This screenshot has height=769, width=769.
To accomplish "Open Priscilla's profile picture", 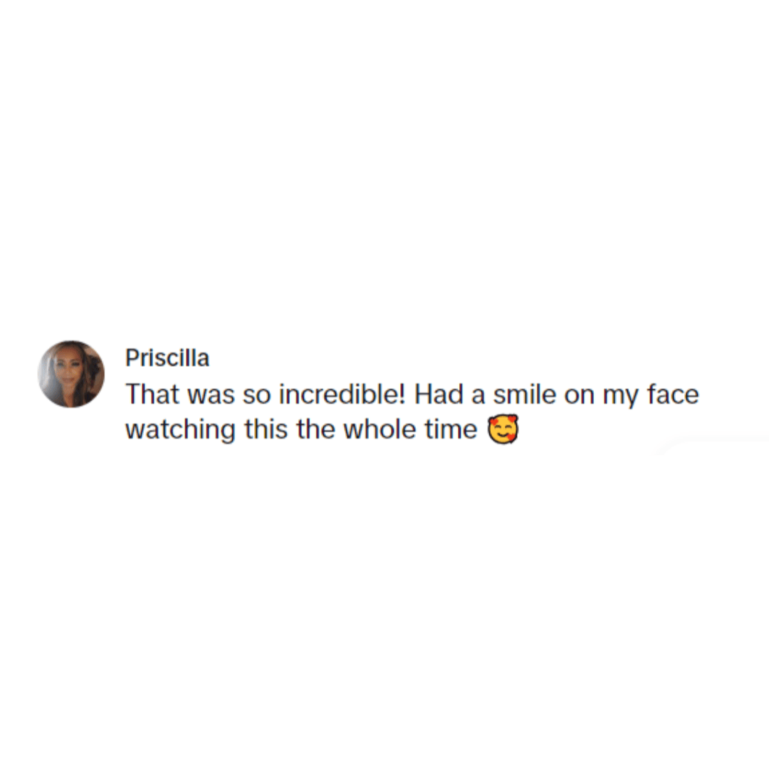I will 71,374.
